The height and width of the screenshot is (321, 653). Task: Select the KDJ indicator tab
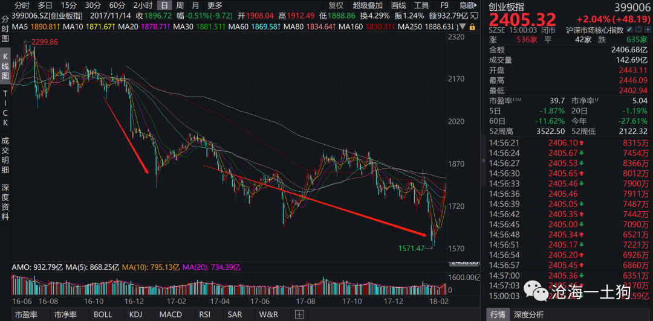click(x=136, y=314)
